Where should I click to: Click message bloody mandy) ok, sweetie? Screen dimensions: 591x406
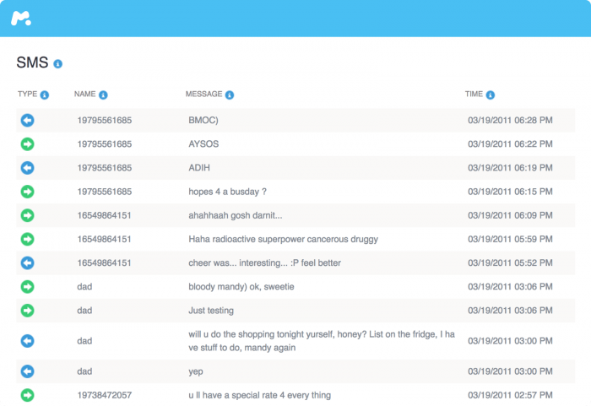coord(241,286)
